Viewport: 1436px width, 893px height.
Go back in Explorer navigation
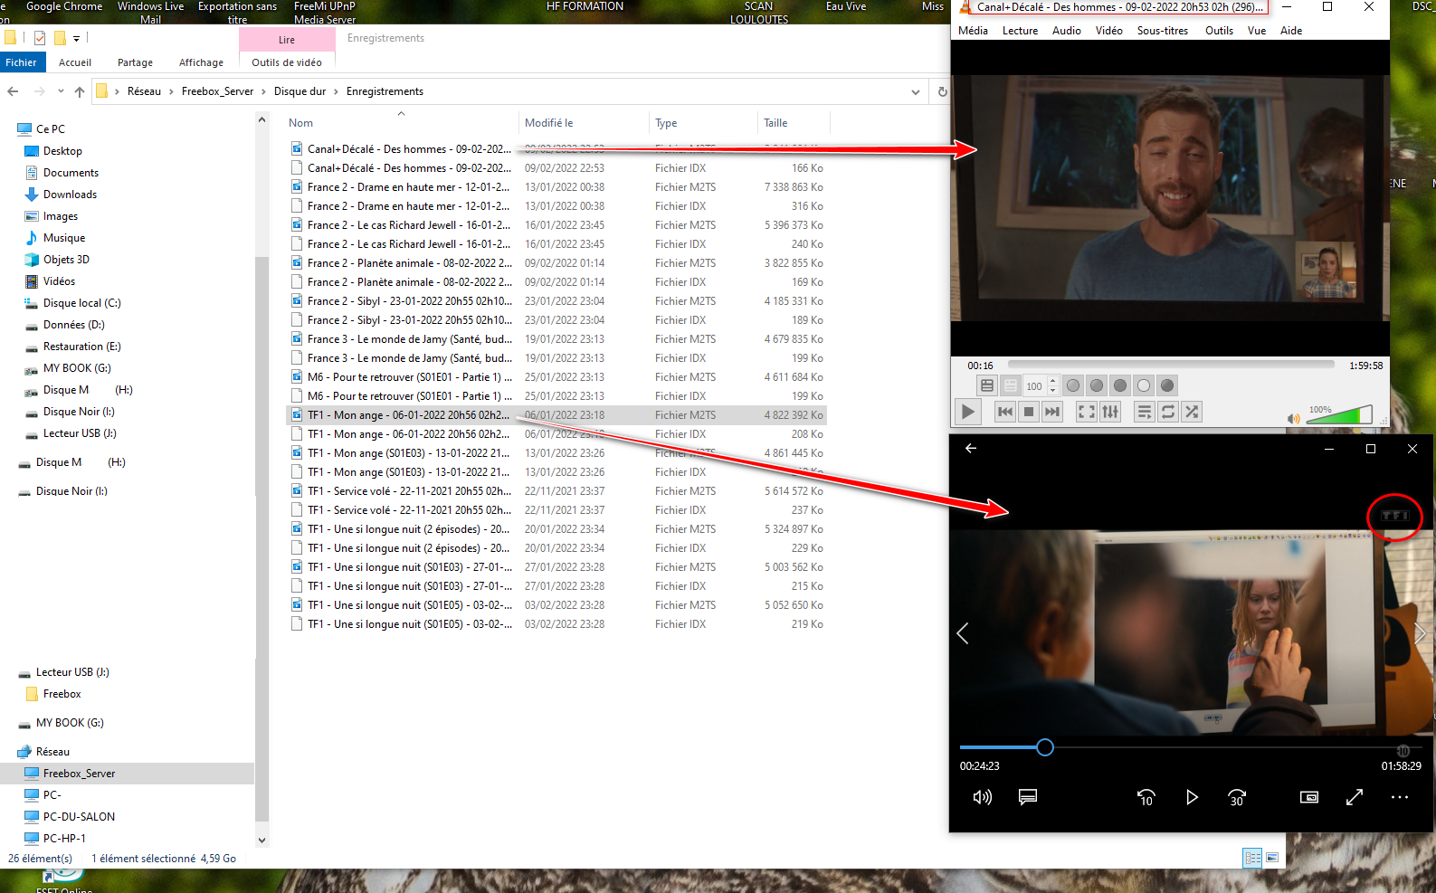pos(13,91)
